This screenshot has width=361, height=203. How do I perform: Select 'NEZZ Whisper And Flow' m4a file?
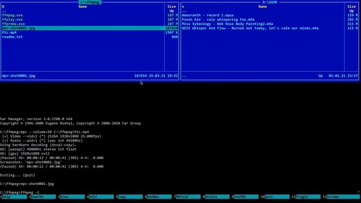coord(250,28)
